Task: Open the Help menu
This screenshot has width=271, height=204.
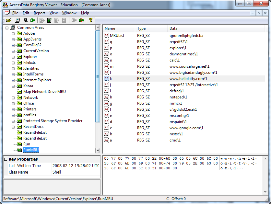Action: [x=85, y=13]
